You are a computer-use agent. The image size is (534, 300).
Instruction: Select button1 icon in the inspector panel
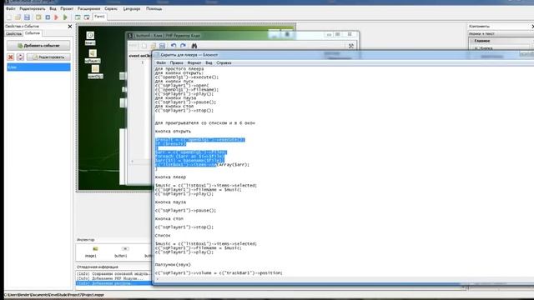coord(125,249)
